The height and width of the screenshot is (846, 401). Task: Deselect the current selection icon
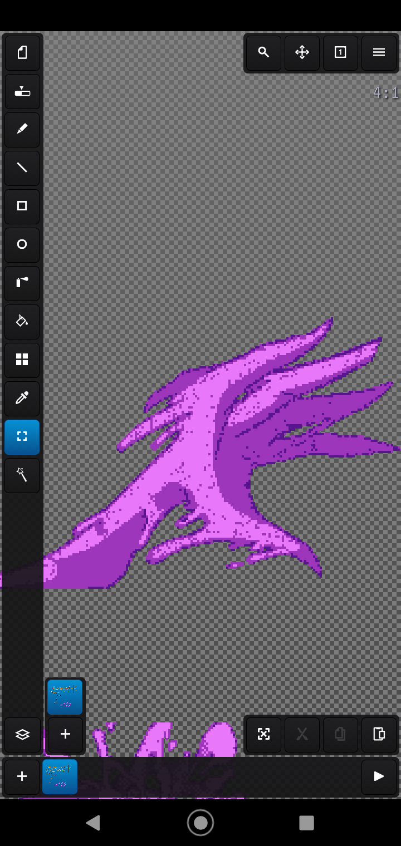coord(263,735)
